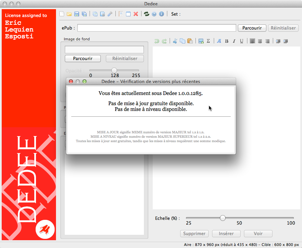Insert a symbol with the sigma icon
This screenshot has height=248, width=302.
tap(208, 41)
